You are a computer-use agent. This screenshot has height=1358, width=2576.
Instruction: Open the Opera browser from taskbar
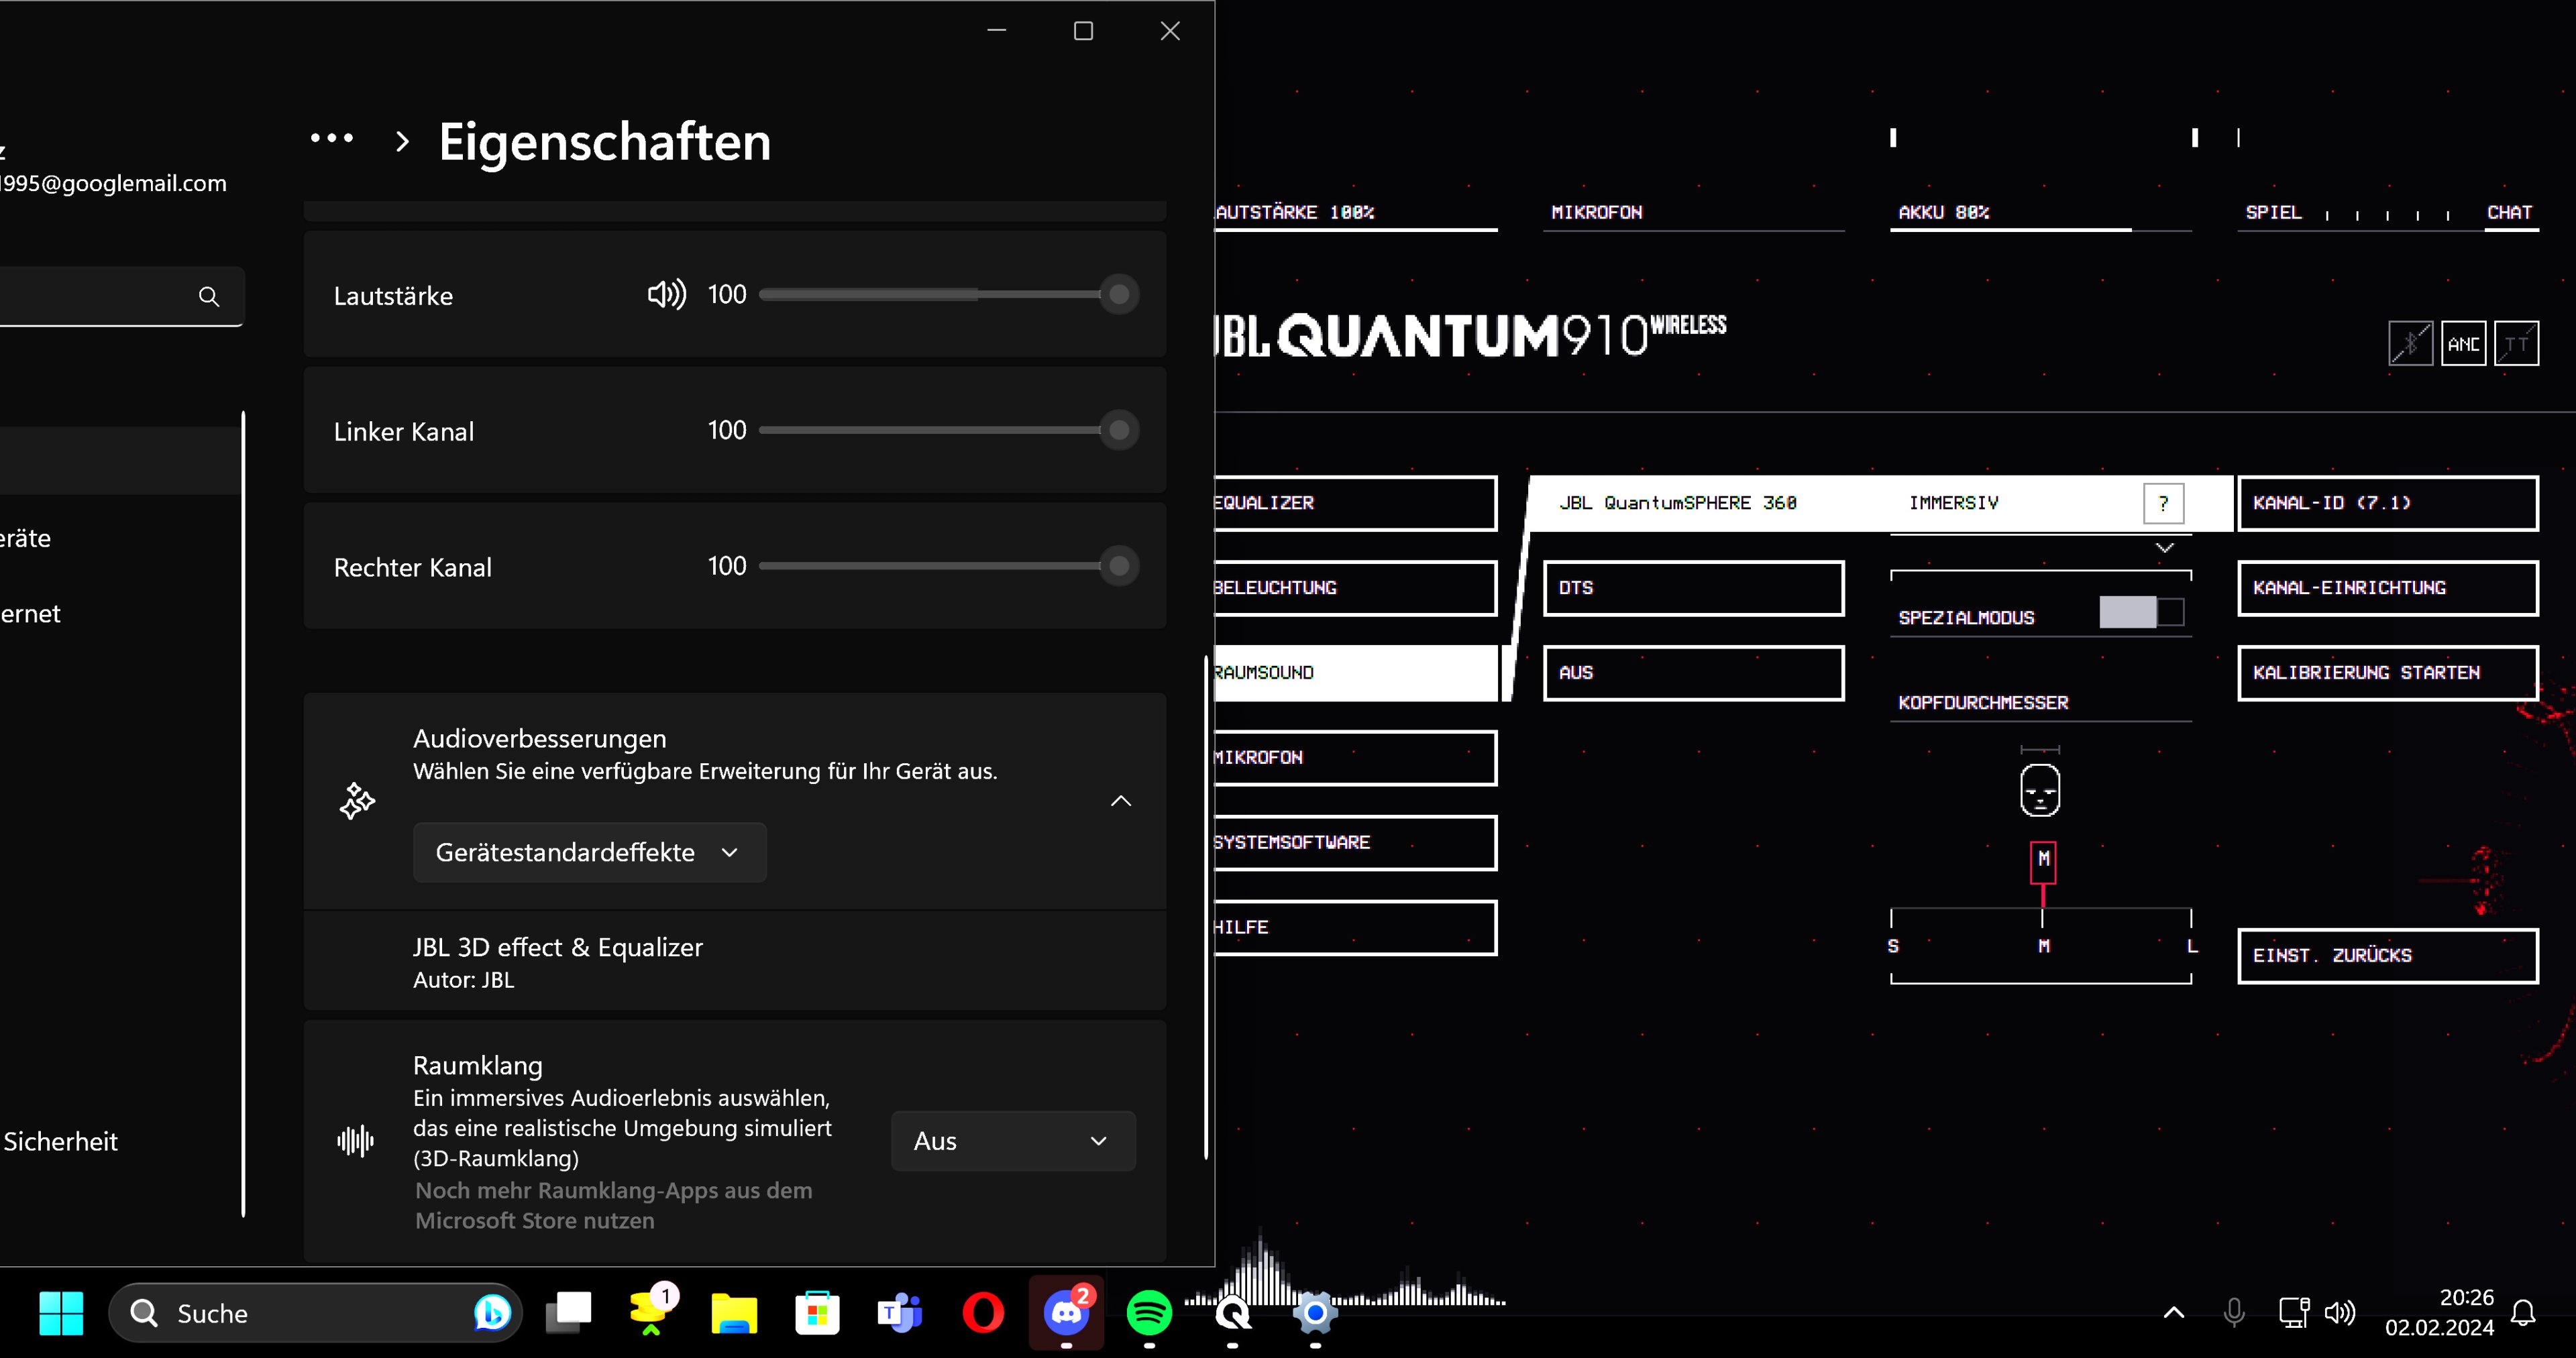(x=983, y=1312)
